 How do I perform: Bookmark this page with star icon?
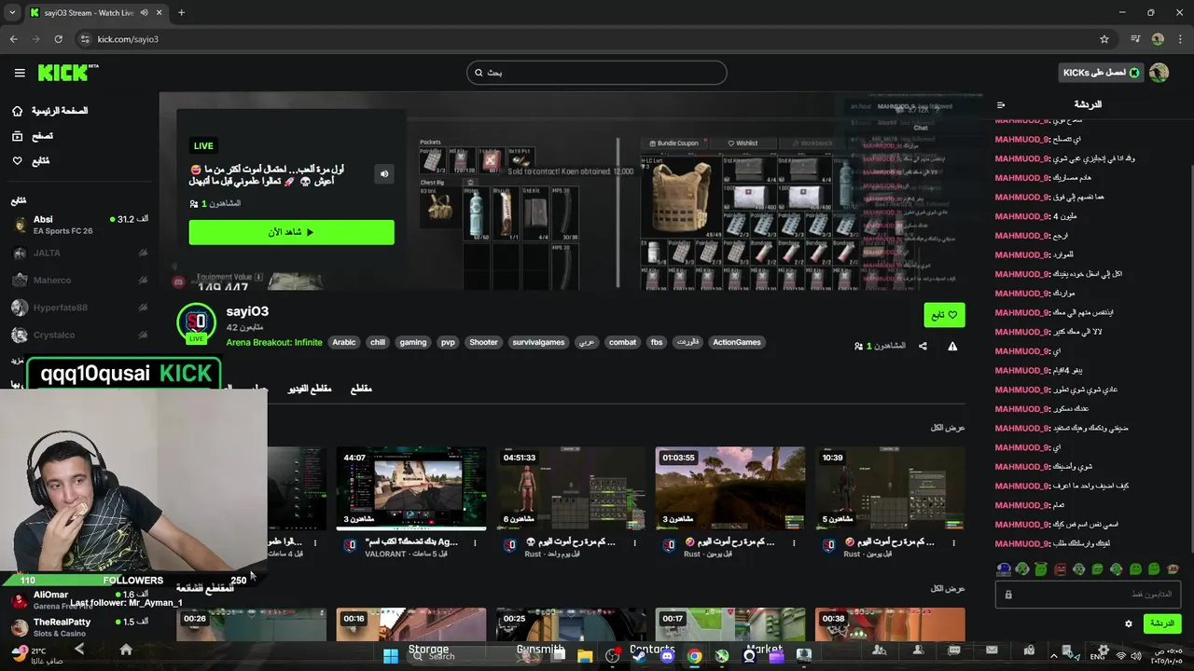(1104, 39)
